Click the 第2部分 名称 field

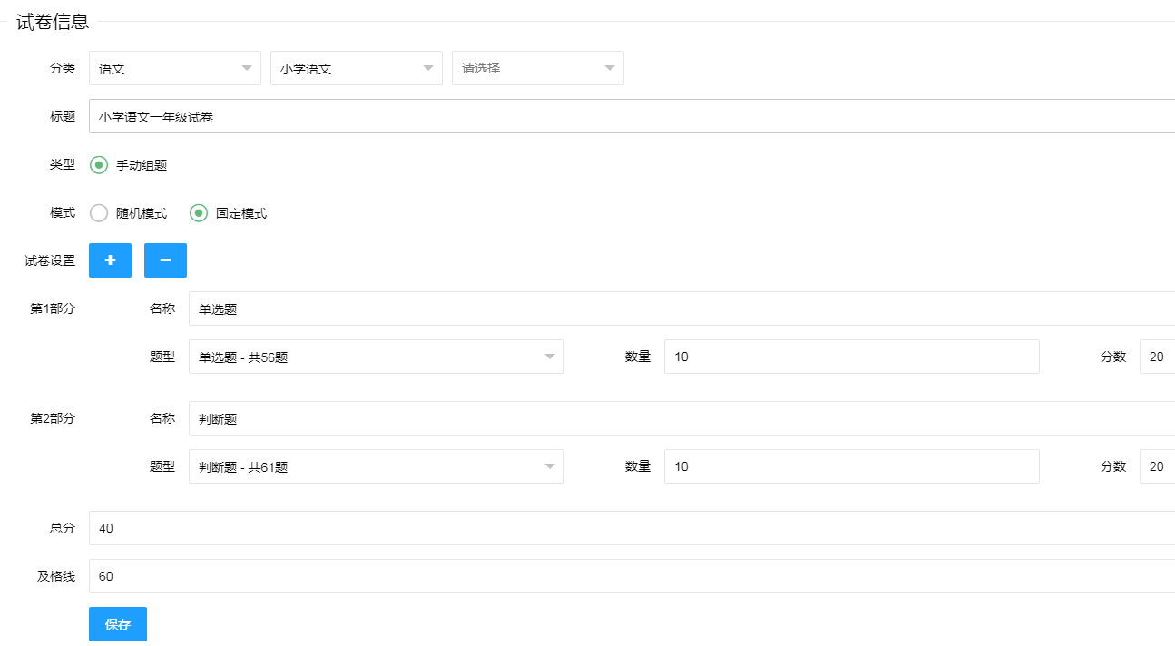(x=681, y=418)
